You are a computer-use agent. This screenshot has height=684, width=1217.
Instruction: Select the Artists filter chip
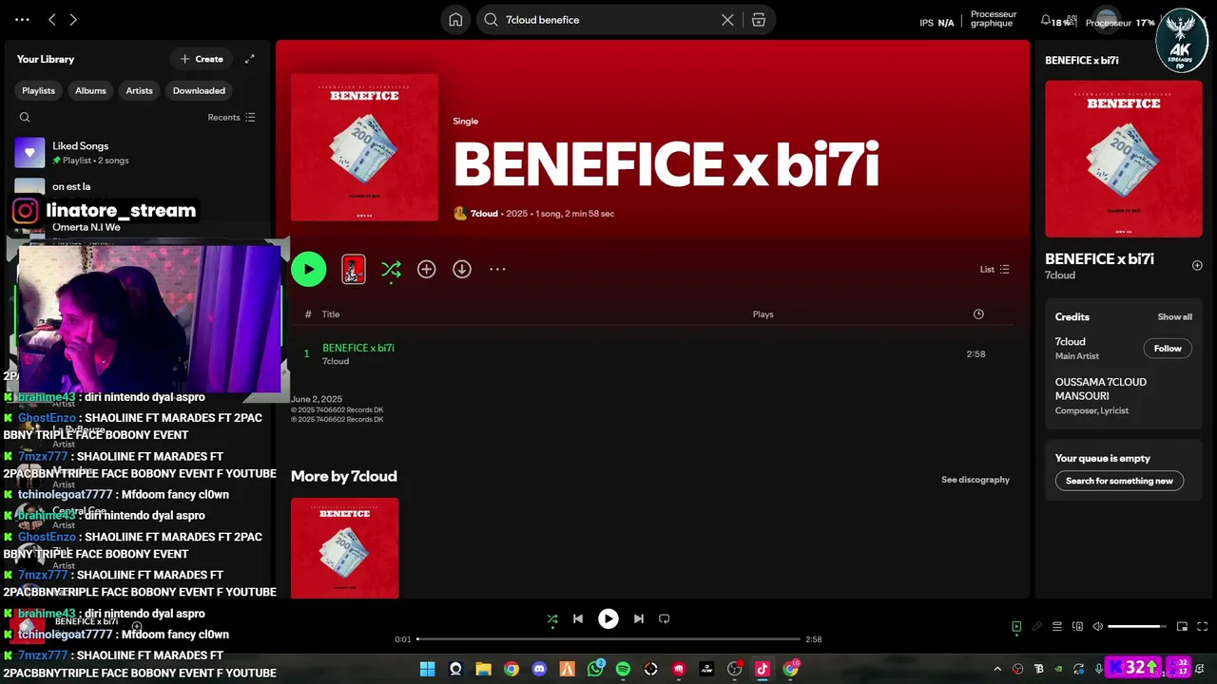click(139, 90)
